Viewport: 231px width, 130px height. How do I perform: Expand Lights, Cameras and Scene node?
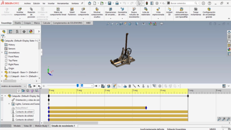click(9, 104)
